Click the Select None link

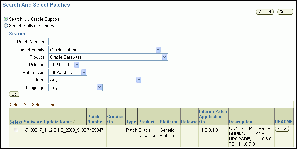pos(43,105)
